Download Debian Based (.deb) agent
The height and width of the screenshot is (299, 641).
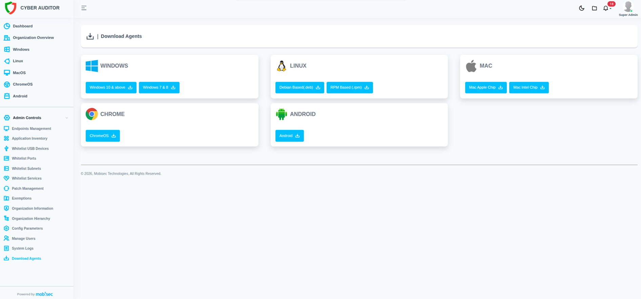pyautogui.click(x=300, y=87)
